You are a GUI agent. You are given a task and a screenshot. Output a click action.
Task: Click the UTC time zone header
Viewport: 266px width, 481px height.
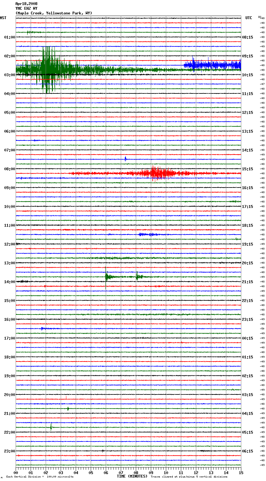[248, 18]
